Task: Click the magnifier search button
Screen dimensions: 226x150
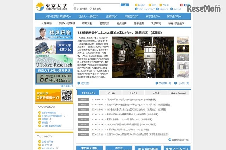Action: click(x=125, y=5)
